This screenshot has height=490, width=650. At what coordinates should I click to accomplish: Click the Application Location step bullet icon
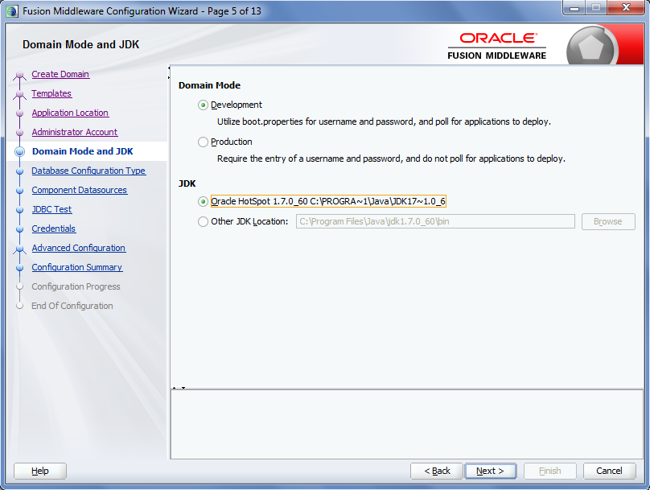19,113
